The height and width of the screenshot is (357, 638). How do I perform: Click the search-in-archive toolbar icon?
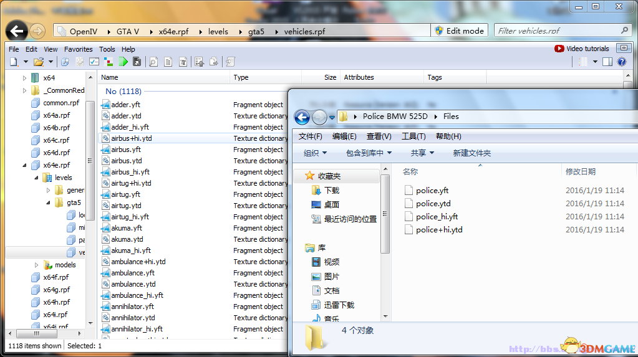pos(65,62)
